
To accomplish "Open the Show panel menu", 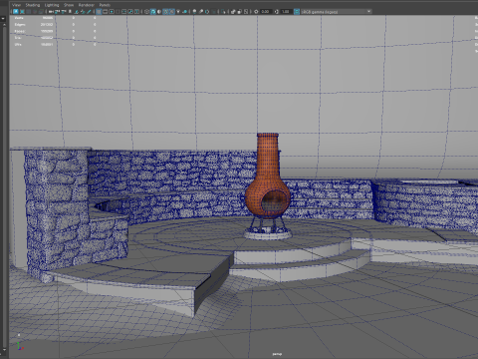I will pos(69,5).
